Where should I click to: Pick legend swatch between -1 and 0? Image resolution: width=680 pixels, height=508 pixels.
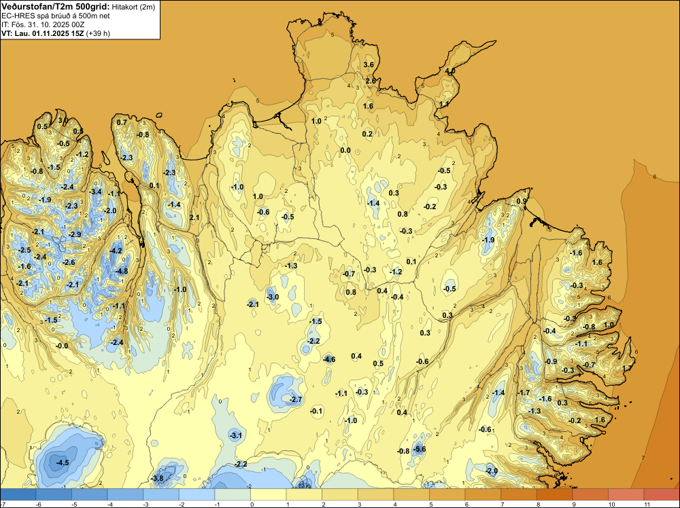tap(233, 494)
